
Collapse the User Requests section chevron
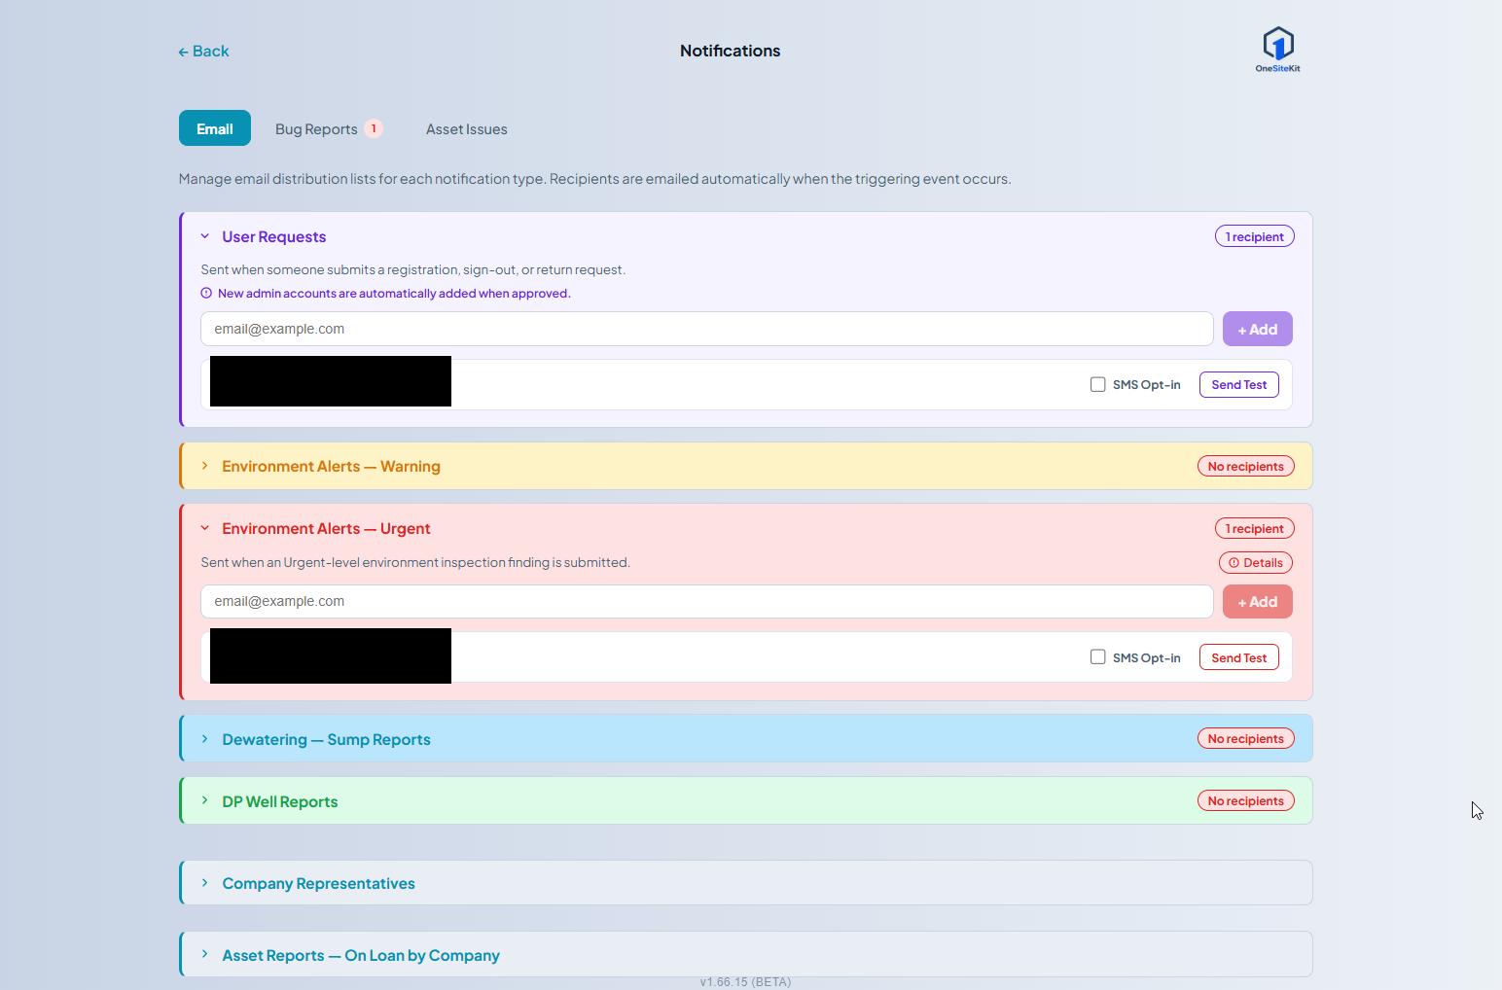(205, 236)
